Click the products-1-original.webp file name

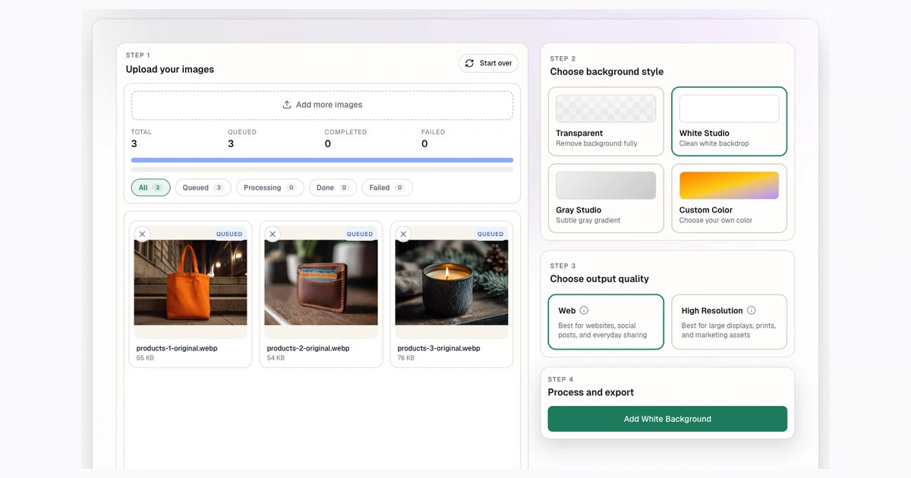(178, 348)
